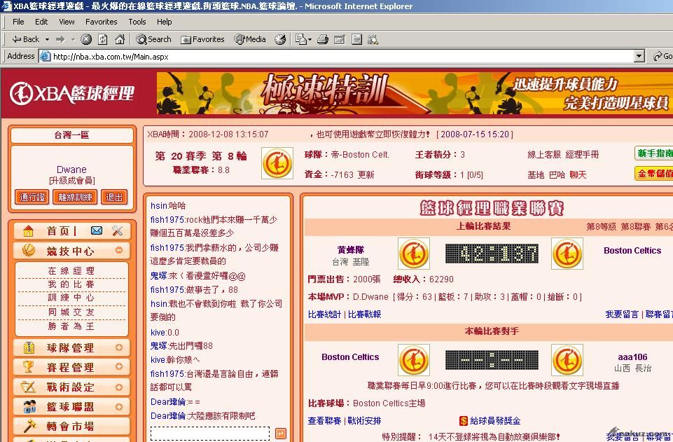Image resolution: width=673 pixels, height=442 pixels.
Task: Open the Search toolbar button
Action: point(153,39)
